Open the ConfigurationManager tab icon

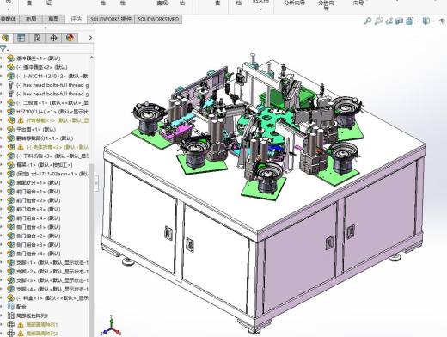click(37, 38)
